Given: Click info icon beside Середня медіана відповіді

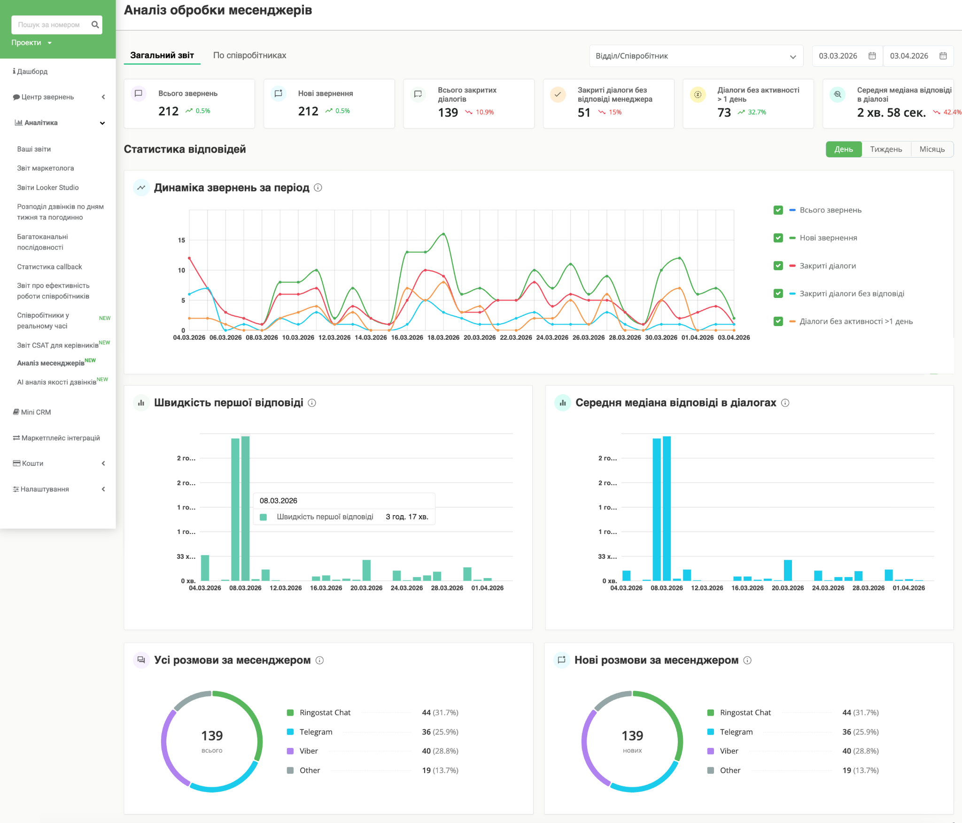Looking at the screenshot, I should tap(785, 403).
